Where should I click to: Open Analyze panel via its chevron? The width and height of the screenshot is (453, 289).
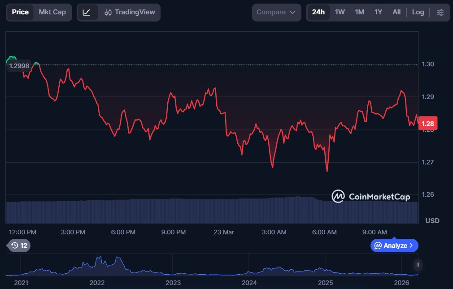pyautogui.click(x=411, y=246)
